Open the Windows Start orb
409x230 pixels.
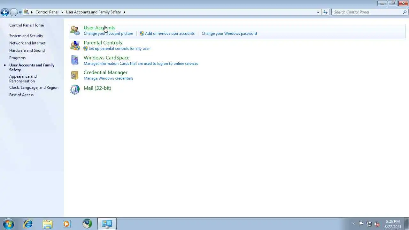click(x=9, y=224)
